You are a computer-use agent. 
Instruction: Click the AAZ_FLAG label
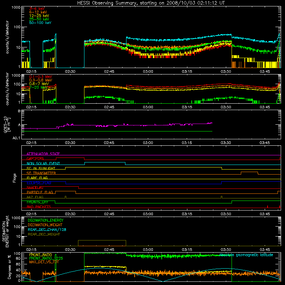coord(35,197)
